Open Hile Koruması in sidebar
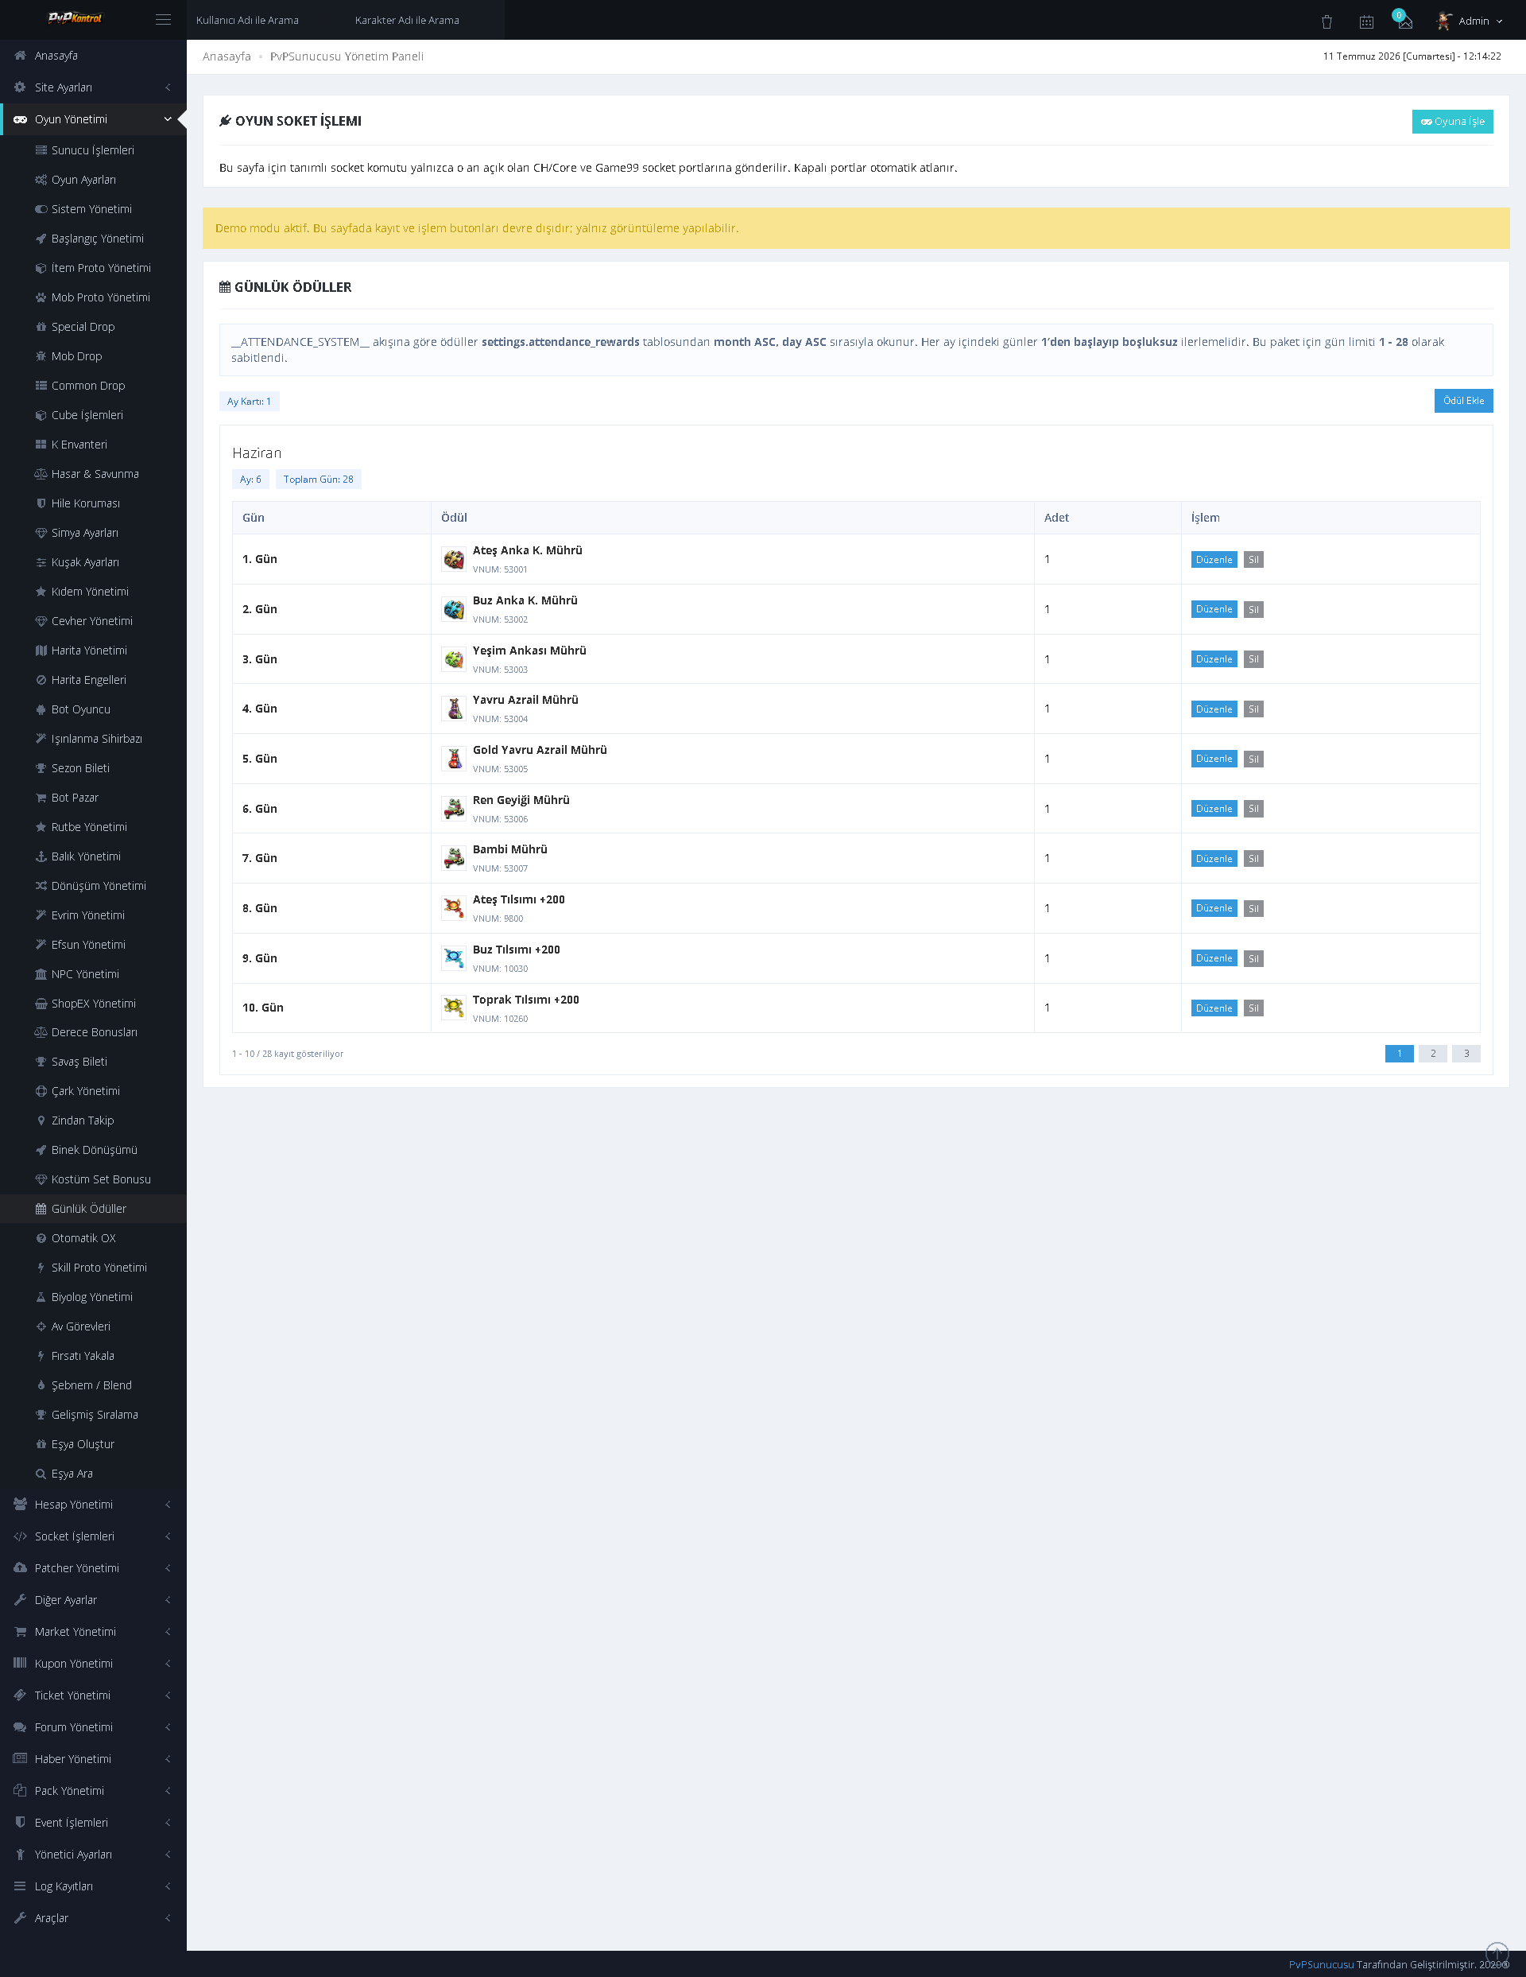 93,503
